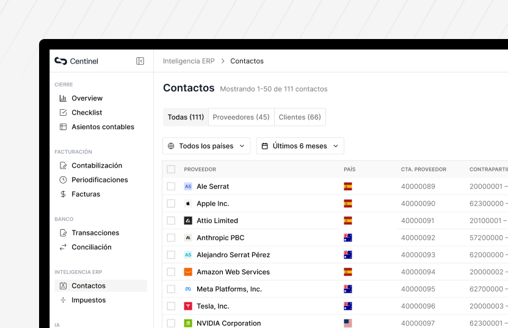The height and width of the screenshot is (328, 508).
Task: Click the Tesla, Inc. logo icon
Action: (188, 306)
